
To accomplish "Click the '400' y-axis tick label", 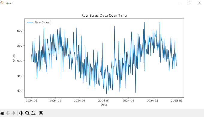I will pyautogui.click(x=20, y=91).
